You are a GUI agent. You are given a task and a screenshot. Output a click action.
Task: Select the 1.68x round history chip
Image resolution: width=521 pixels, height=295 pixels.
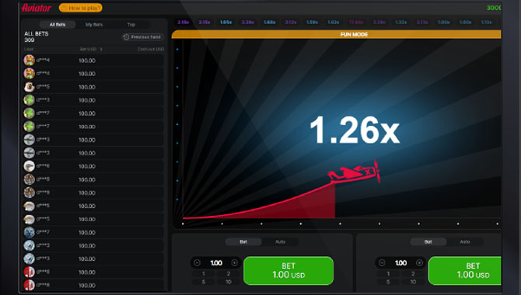[x=270, y=23]
